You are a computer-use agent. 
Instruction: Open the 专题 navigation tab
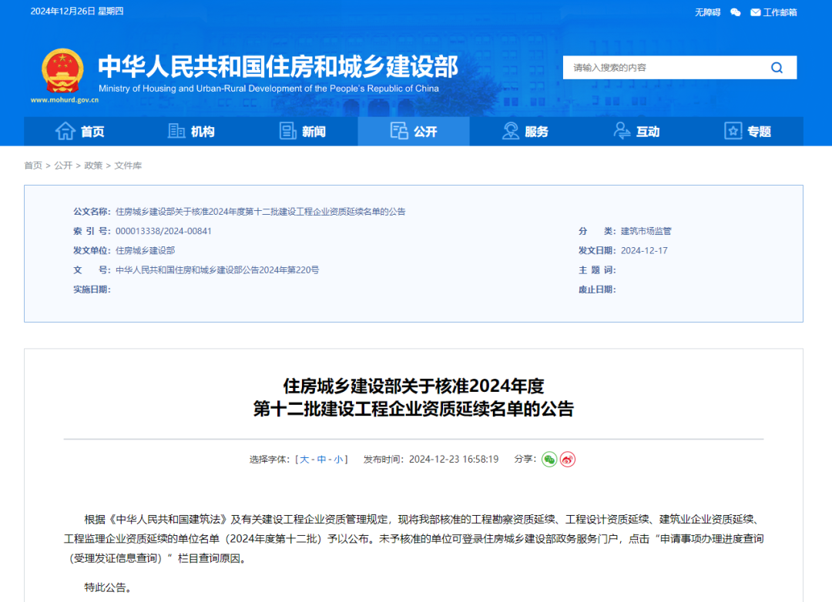click(x=747, y=132)
